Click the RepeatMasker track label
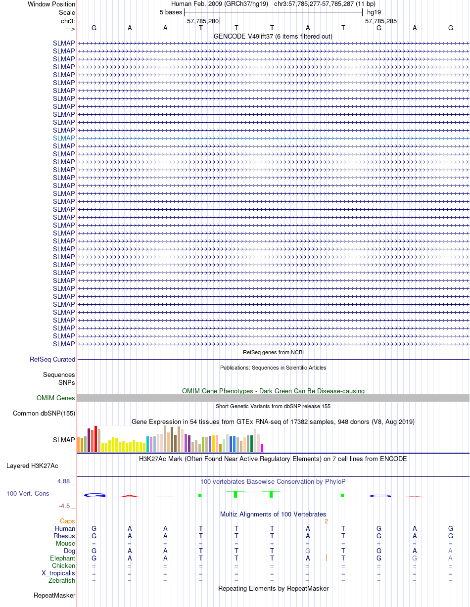Viewport: 470px width, 607px height. [x=54, y=595]
